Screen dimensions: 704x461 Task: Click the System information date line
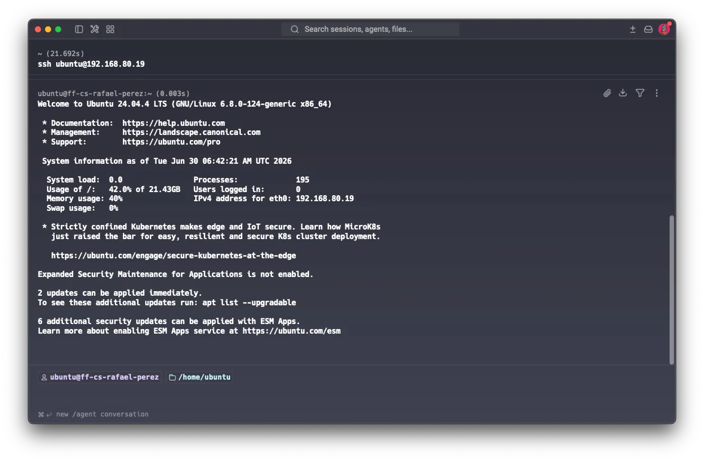pos(167,161)
